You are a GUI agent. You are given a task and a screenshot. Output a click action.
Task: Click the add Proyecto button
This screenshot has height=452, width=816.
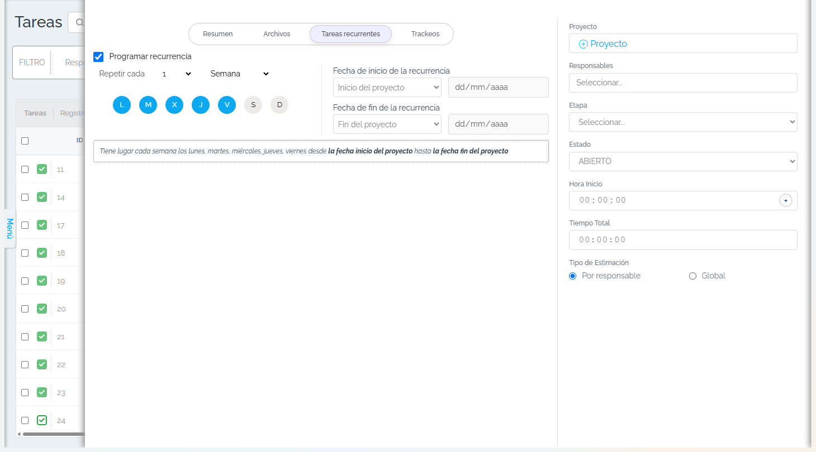603,44
